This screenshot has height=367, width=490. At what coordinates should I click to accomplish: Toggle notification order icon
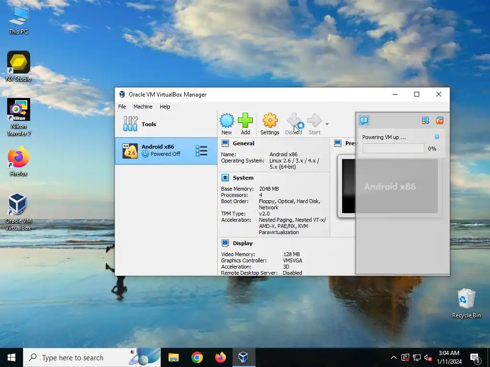(x=425, y=120)
